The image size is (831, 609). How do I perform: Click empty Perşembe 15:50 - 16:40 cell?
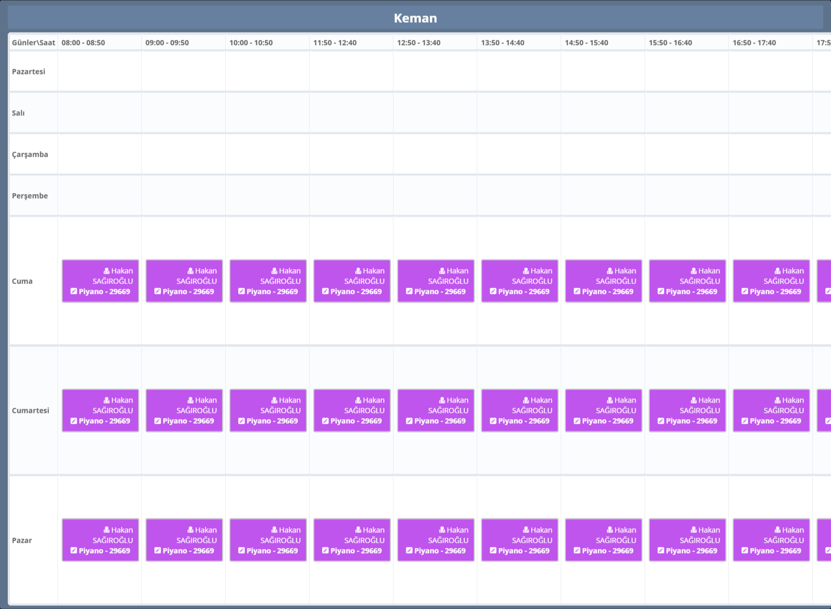pyautogui.click(x=687, y=196)
